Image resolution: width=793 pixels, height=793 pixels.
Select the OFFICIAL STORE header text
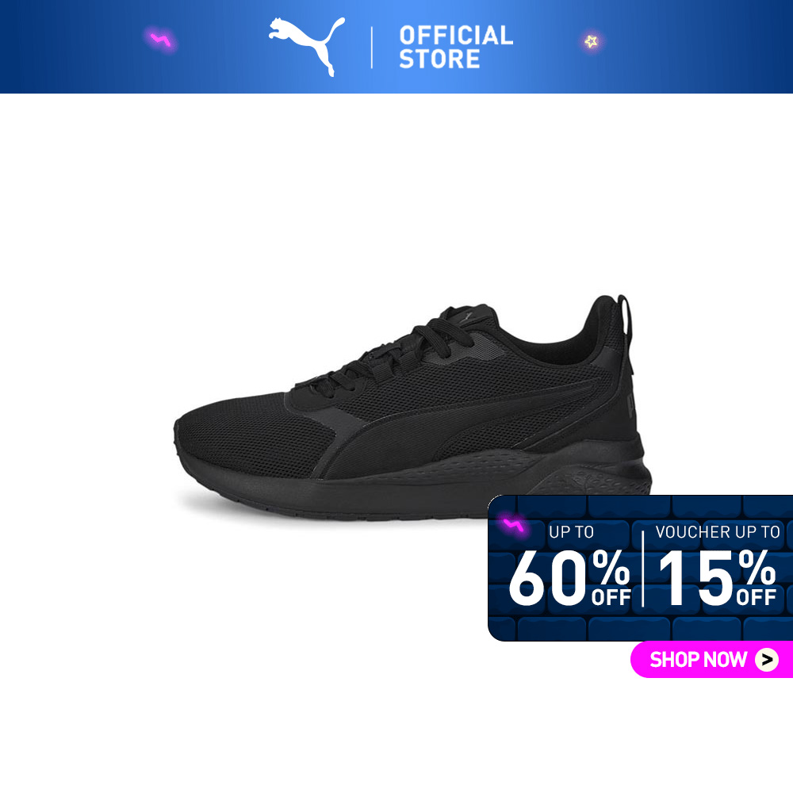456,47
